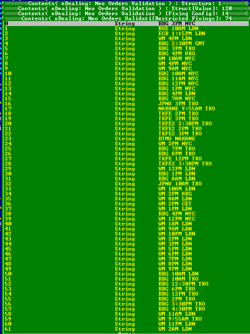Select the BBG 12PM TKO entry
This screenshot has height=334, width=250.
[178, 294]
